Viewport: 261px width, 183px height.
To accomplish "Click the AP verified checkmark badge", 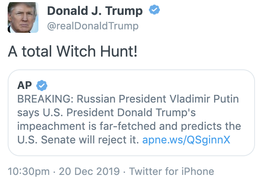I will 41,86.
